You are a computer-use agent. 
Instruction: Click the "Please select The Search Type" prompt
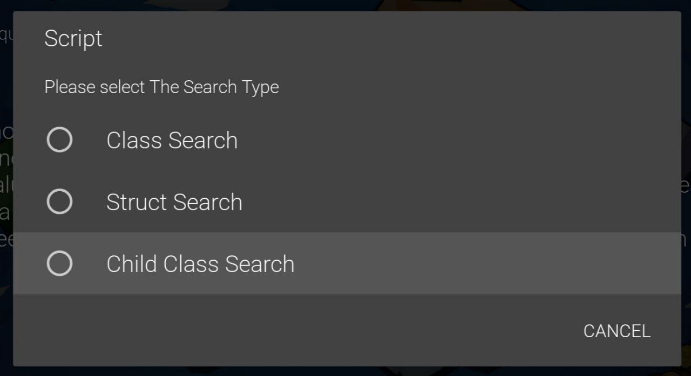click(x=161, y=87)
